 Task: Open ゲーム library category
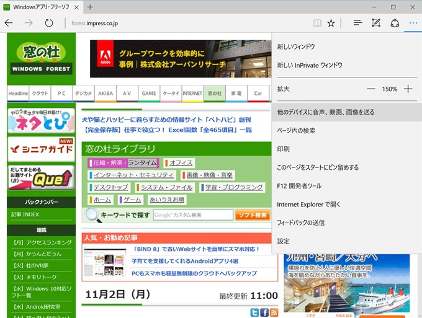coord(130,200)
